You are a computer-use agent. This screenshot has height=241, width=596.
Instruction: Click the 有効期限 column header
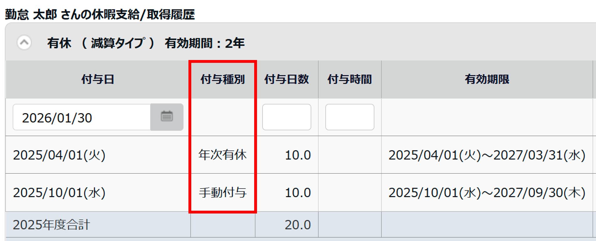pyautogui.click(x=487, y=79)
